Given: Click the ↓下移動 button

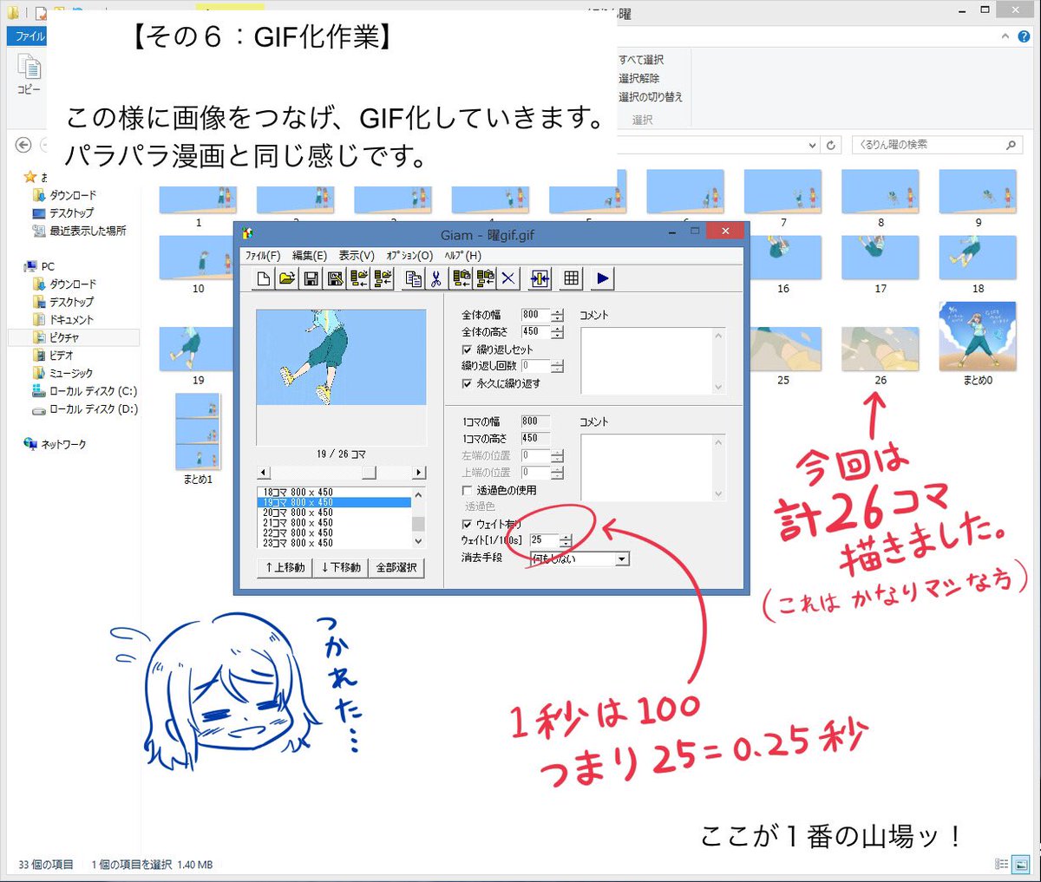Looking at the screenshot, I should [341, 567].
